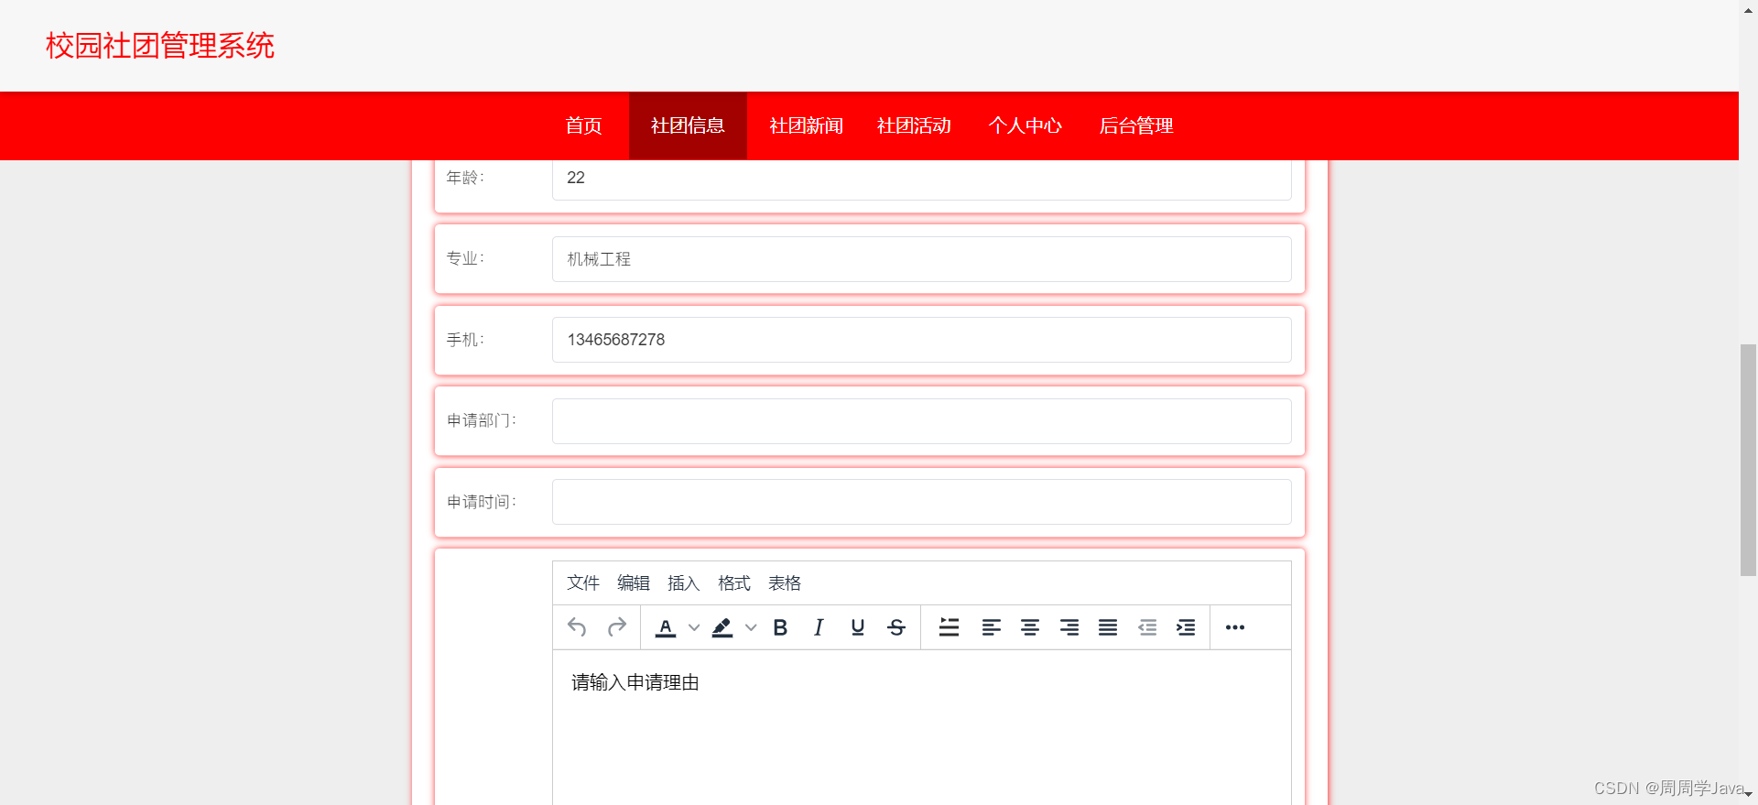Open 后台管理 link

coord(1136,125)
